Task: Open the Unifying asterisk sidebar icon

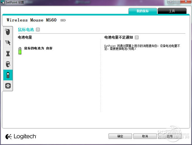Action: coord(8,85)
